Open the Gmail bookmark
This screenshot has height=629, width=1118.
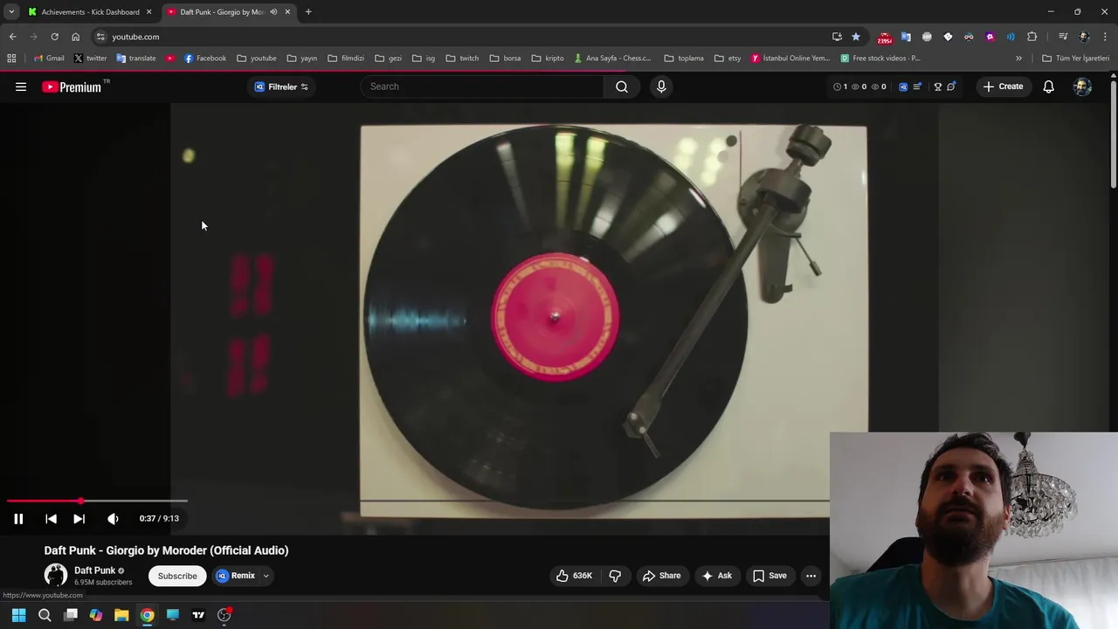[x=49, y=59]
